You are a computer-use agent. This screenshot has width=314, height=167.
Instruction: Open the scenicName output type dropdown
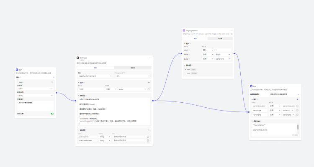(105, 137)
